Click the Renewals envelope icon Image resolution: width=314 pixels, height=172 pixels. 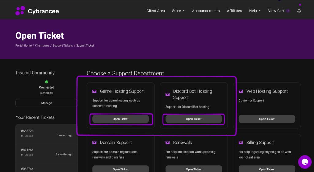click(x=167, y=143)
